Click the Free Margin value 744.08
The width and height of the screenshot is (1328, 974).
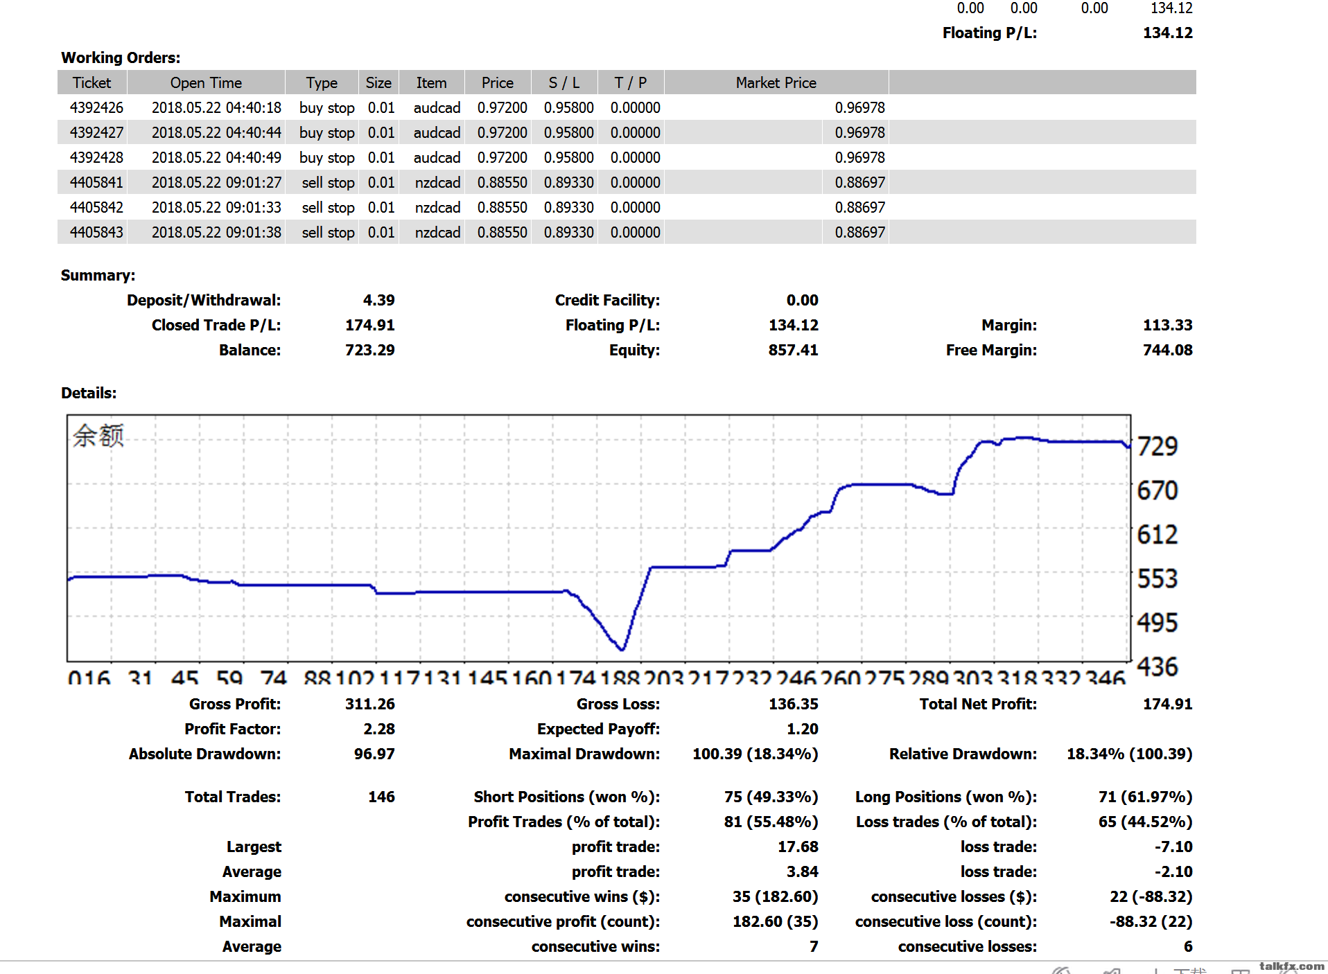pos(1167,350)
